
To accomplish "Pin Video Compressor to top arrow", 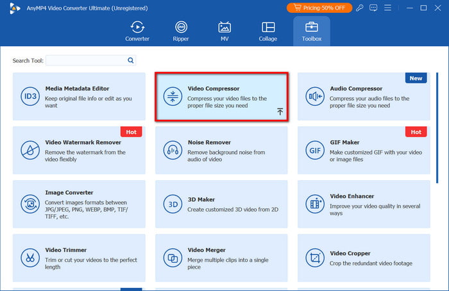I will 280,112.
